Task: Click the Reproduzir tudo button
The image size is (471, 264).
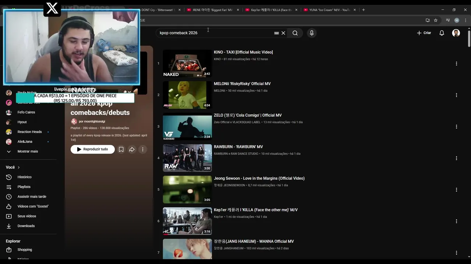Action: (92, 149)
